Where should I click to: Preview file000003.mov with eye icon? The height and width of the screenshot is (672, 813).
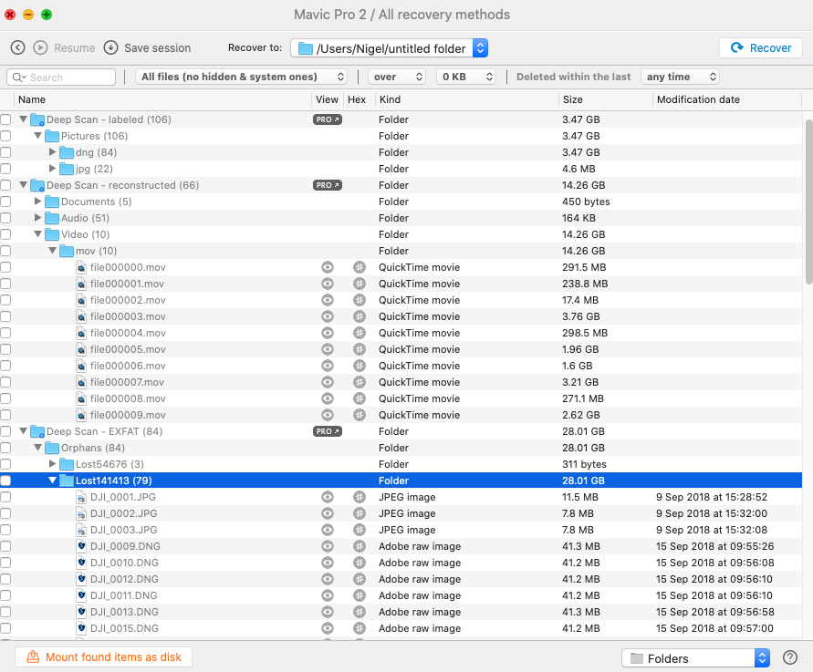[328, 316]
